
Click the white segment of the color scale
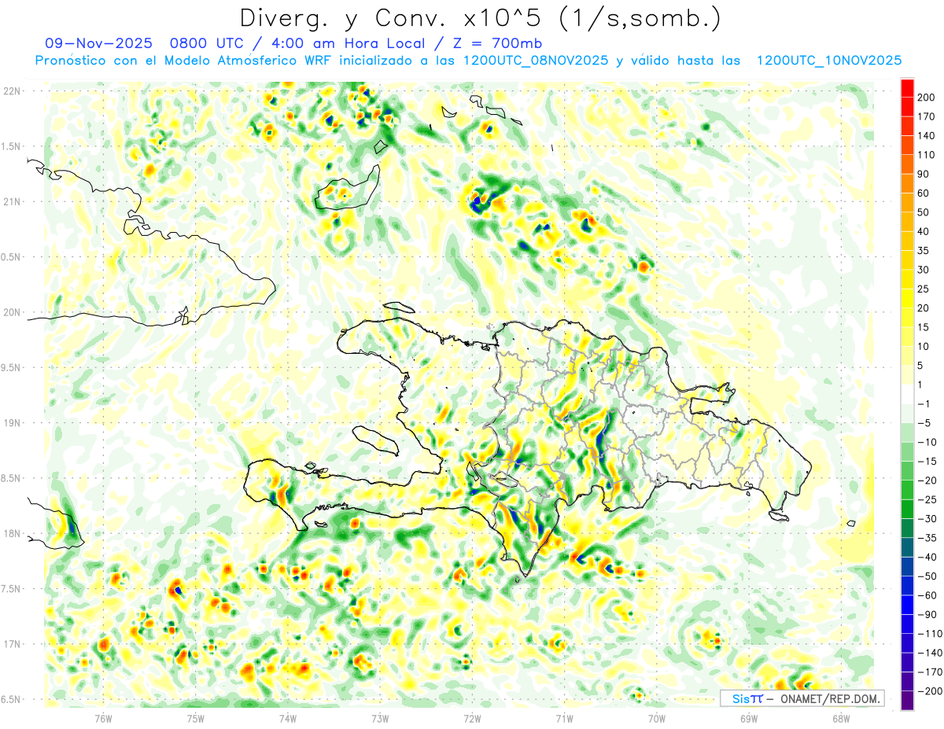[x=907, y=395]
